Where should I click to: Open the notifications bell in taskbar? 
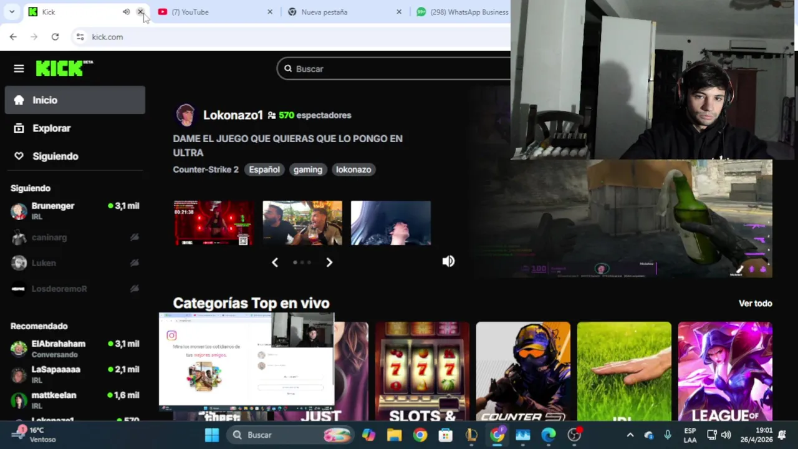[782, 435]
